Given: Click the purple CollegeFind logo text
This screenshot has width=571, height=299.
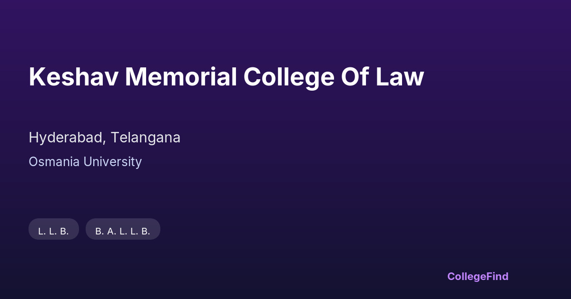Looking at the screenshot, I should [478, 276].
